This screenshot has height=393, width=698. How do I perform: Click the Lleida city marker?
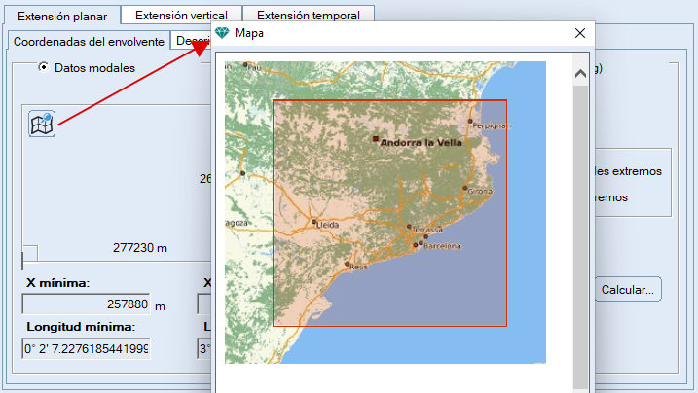pyautogui.click(x=313, y=222)
